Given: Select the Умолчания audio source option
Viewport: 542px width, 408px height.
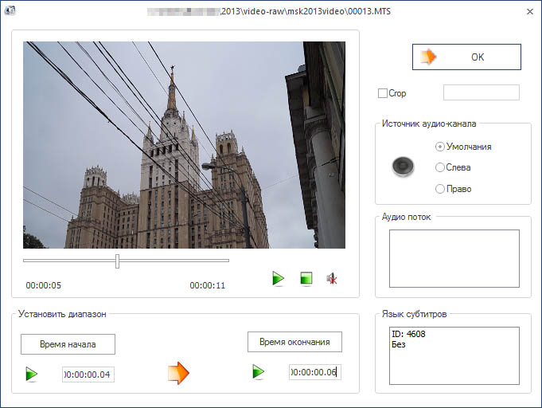Looking at the screenshot, I should (x=463, y=147).
